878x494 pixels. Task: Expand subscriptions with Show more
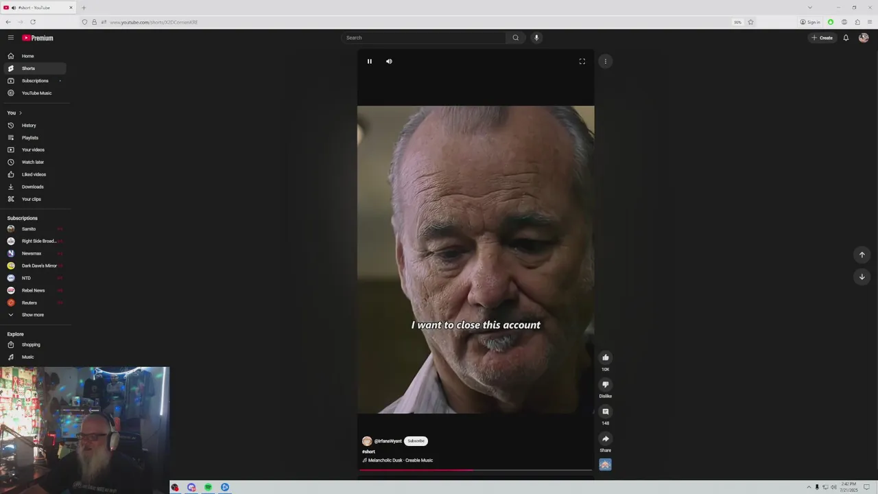(34, 315)
